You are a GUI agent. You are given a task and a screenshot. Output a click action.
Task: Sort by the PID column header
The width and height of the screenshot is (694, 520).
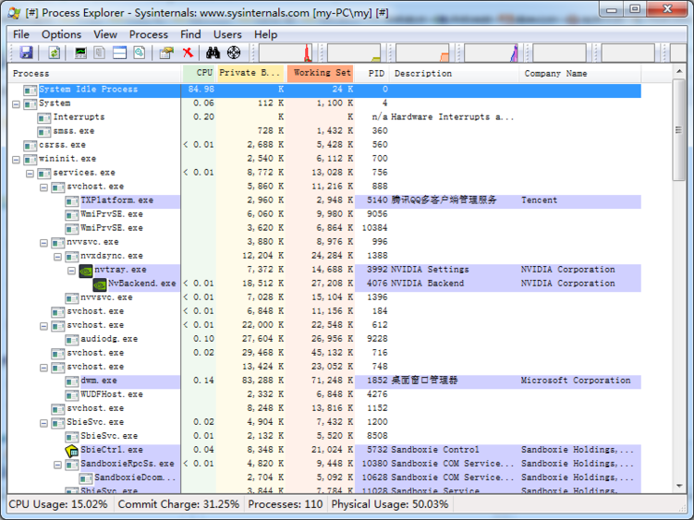[x=372, y=74]
